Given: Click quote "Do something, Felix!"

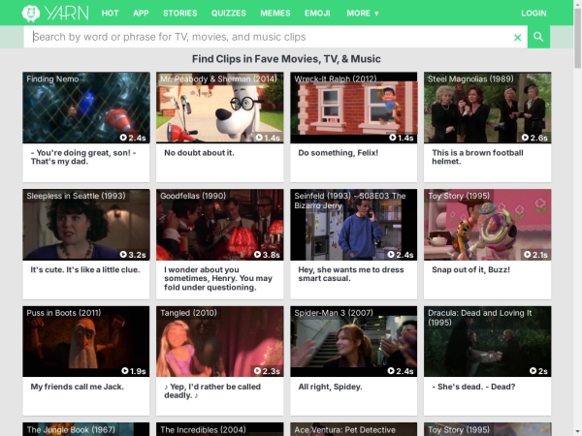Looking at the screenshot, I should point(339,153).
